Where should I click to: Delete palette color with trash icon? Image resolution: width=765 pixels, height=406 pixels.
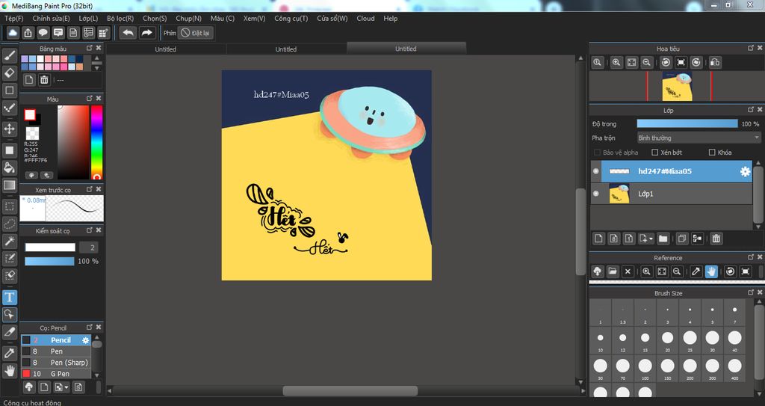(x=44, y=80)
